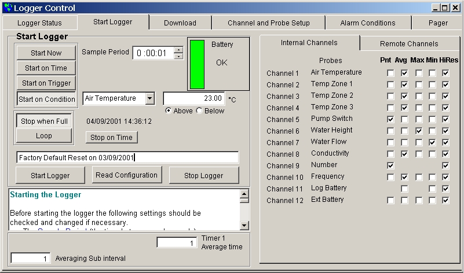Switch to the Pager tab
The height and width of the screenshot is (273, 464).
tap(438, 23)
